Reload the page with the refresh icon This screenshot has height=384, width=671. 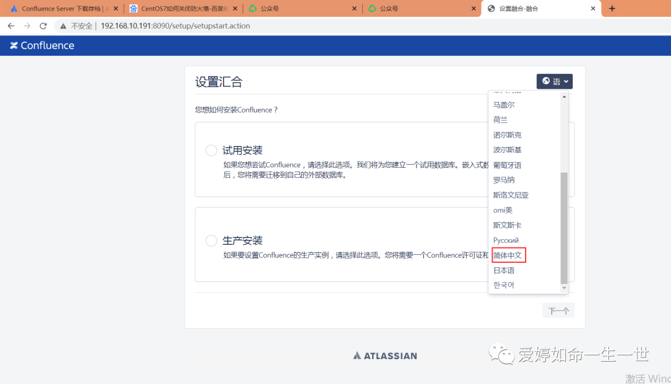point(43,26)
